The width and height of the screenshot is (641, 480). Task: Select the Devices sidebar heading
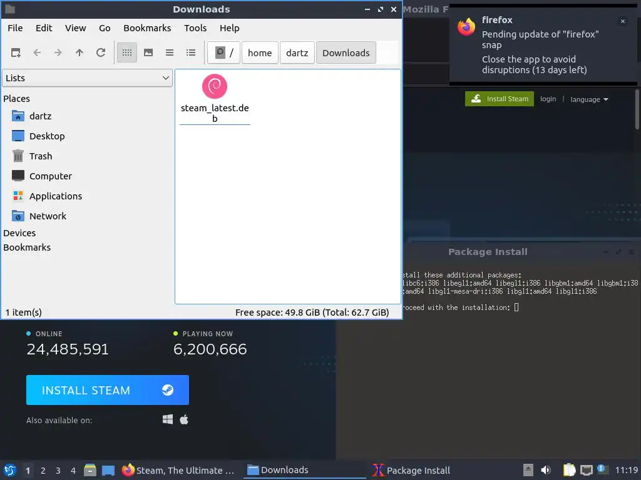click(19, 233)
